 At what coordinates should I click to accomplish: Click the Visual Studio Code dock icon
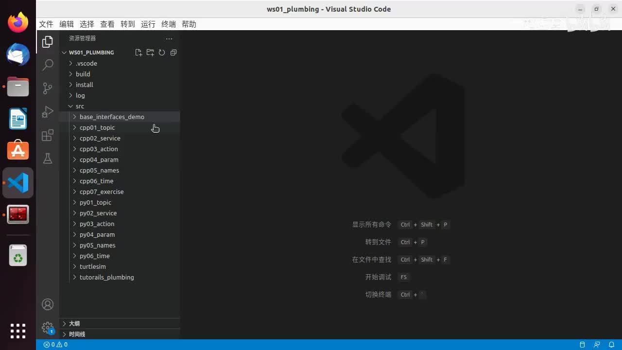(x=18, y=183)
